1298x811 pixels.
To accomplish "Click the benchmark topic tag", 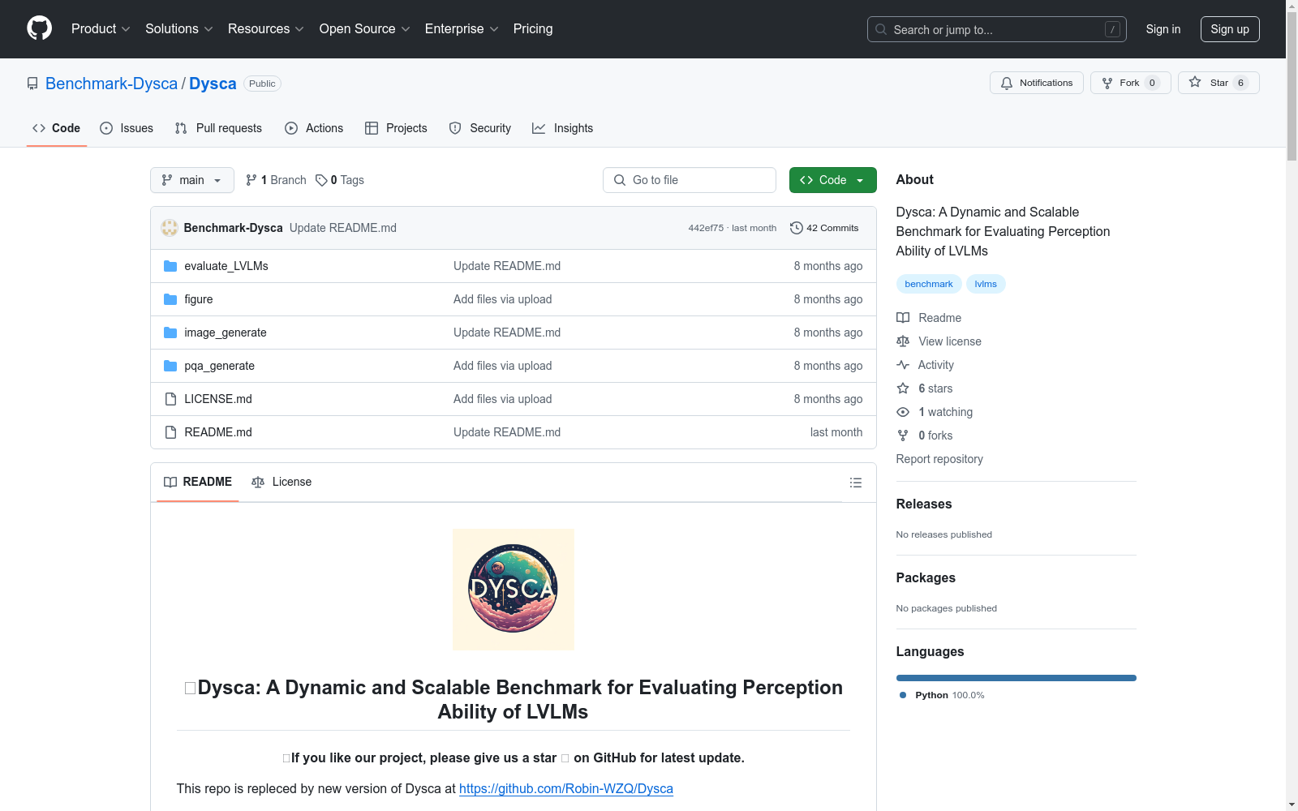I will point(929,284).
